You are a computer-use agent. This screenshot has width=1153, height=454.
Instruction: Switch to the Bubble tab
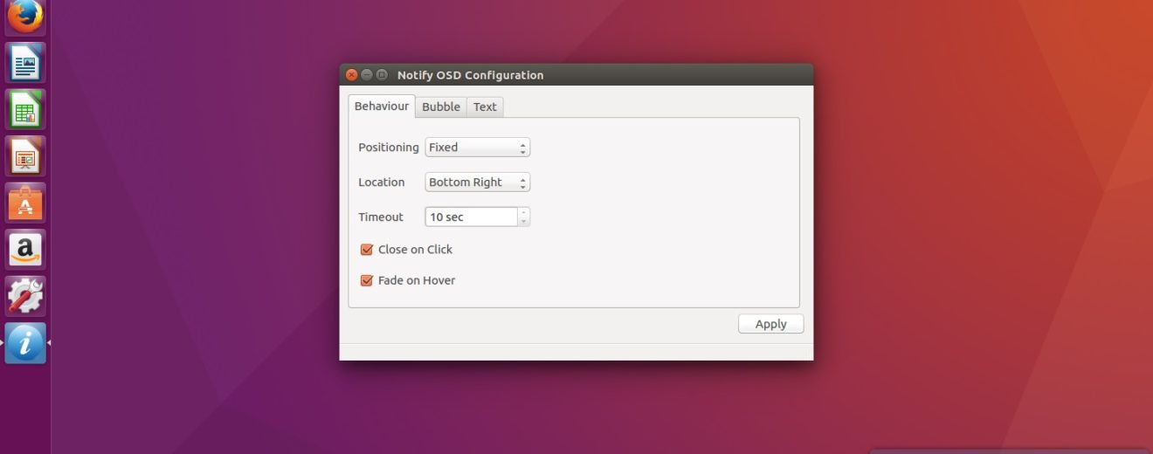pos(441,107)
